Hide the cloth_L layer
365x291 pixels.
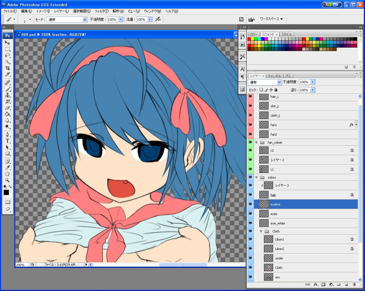point(250,115)
